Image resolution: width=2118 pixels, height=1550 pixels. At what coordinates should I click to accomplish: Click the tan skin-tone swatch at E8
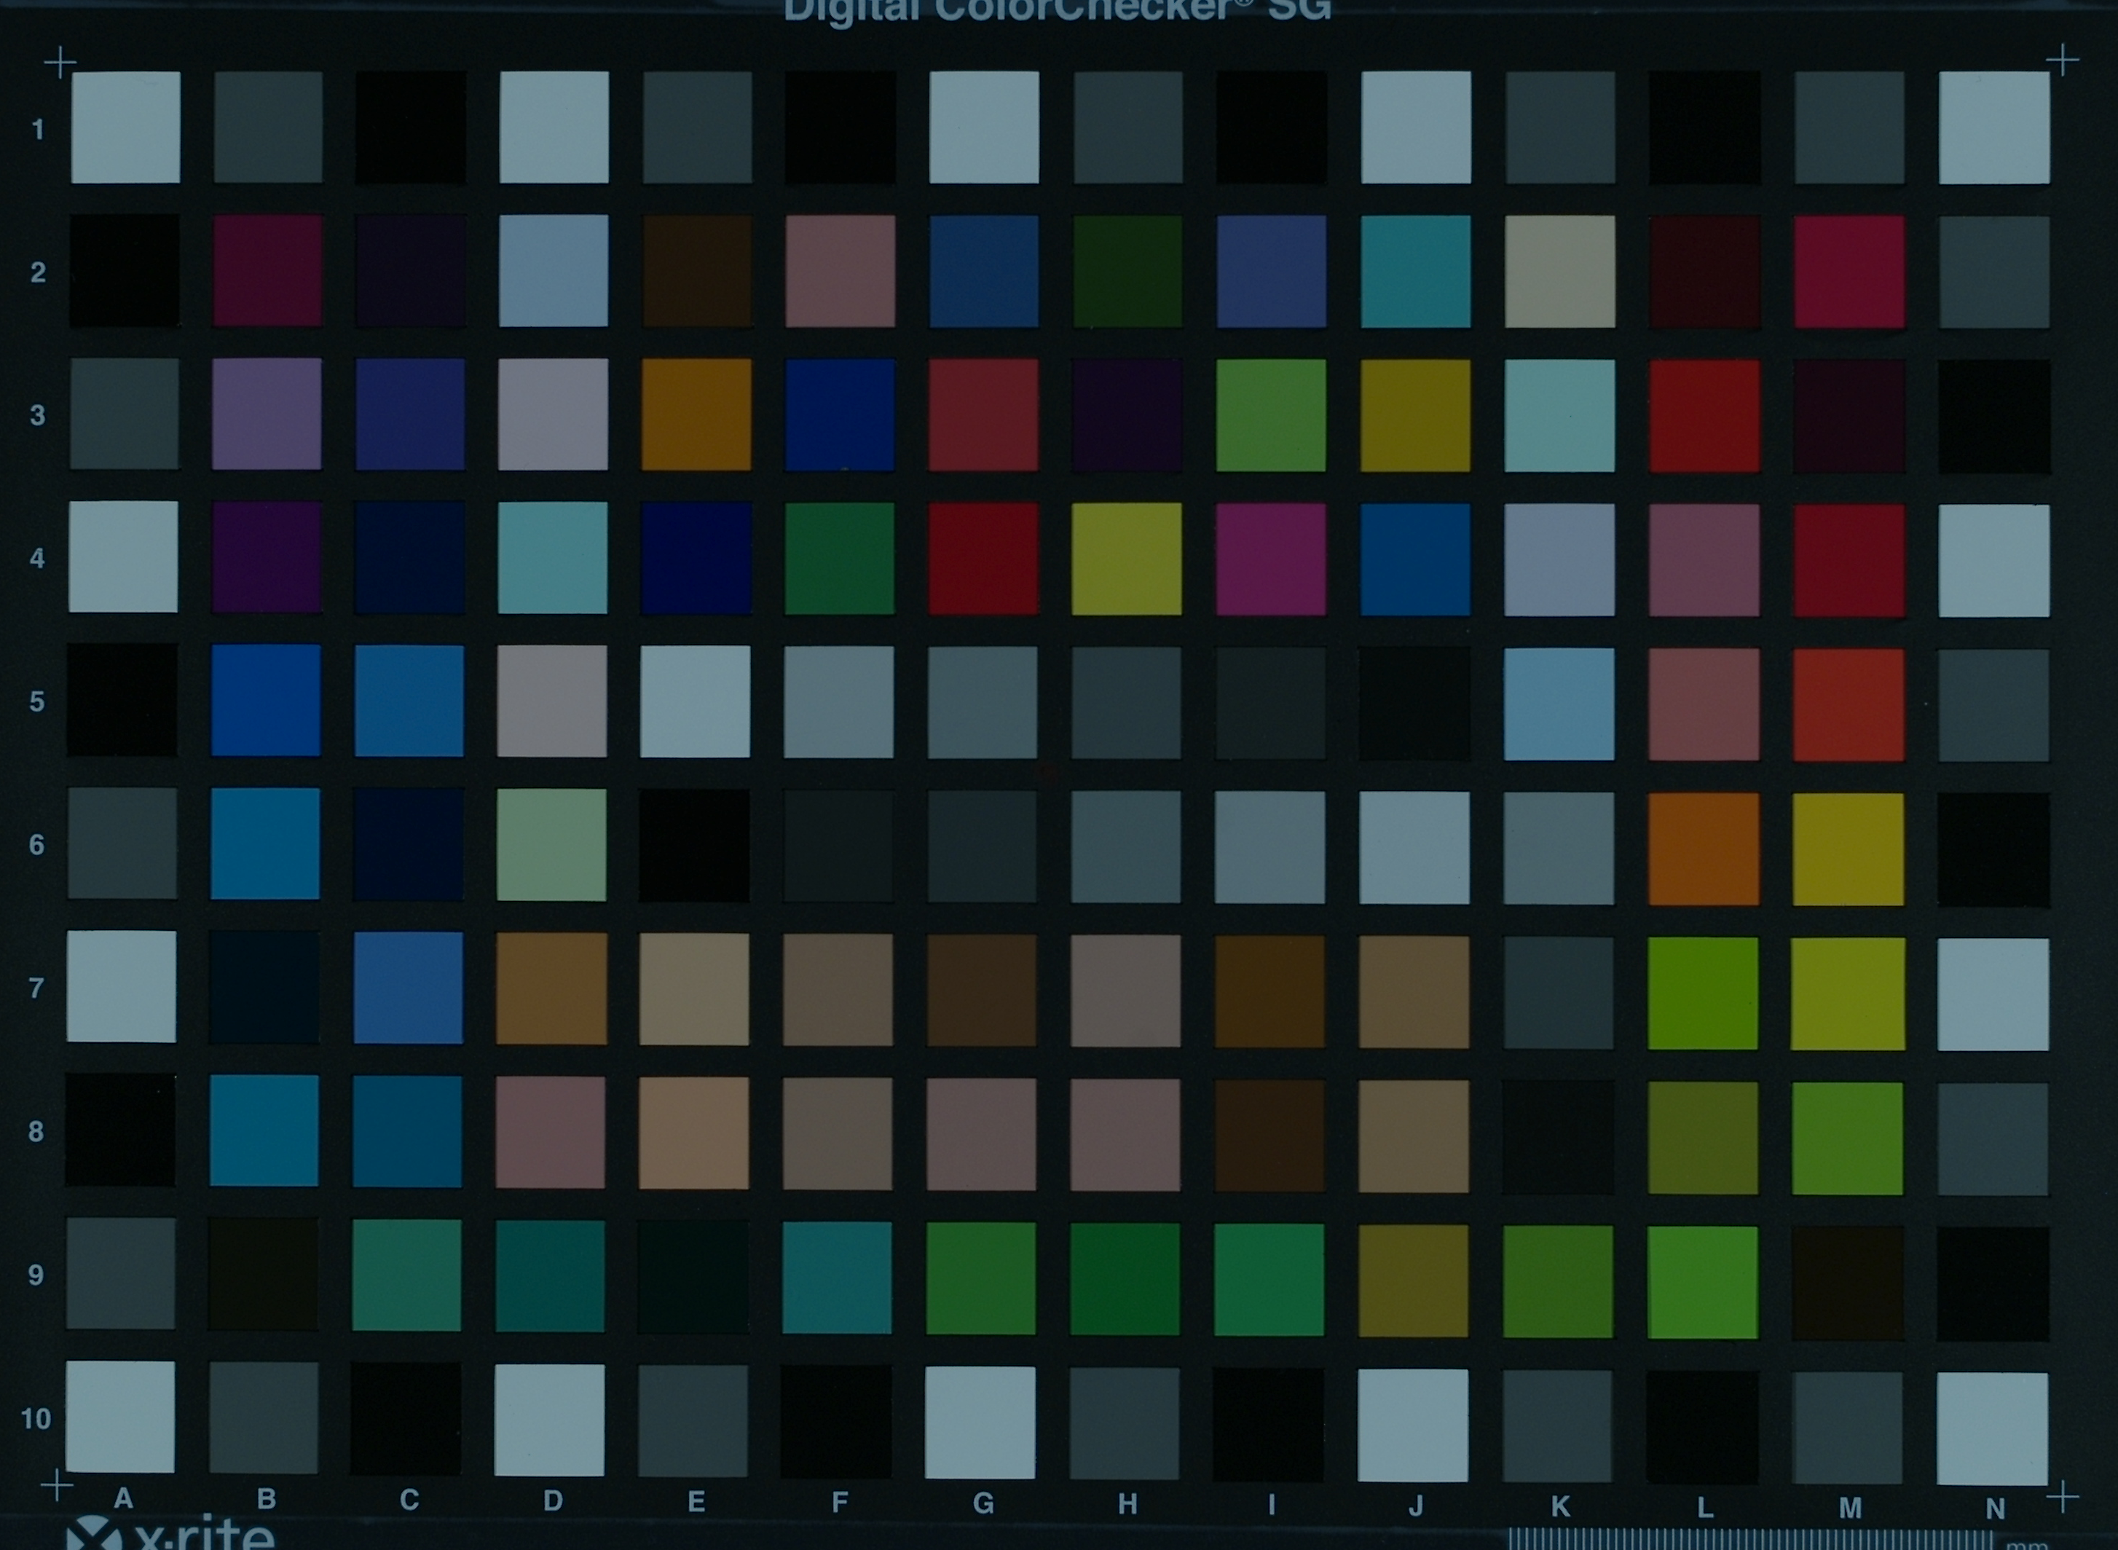(x=694, y=1133)
